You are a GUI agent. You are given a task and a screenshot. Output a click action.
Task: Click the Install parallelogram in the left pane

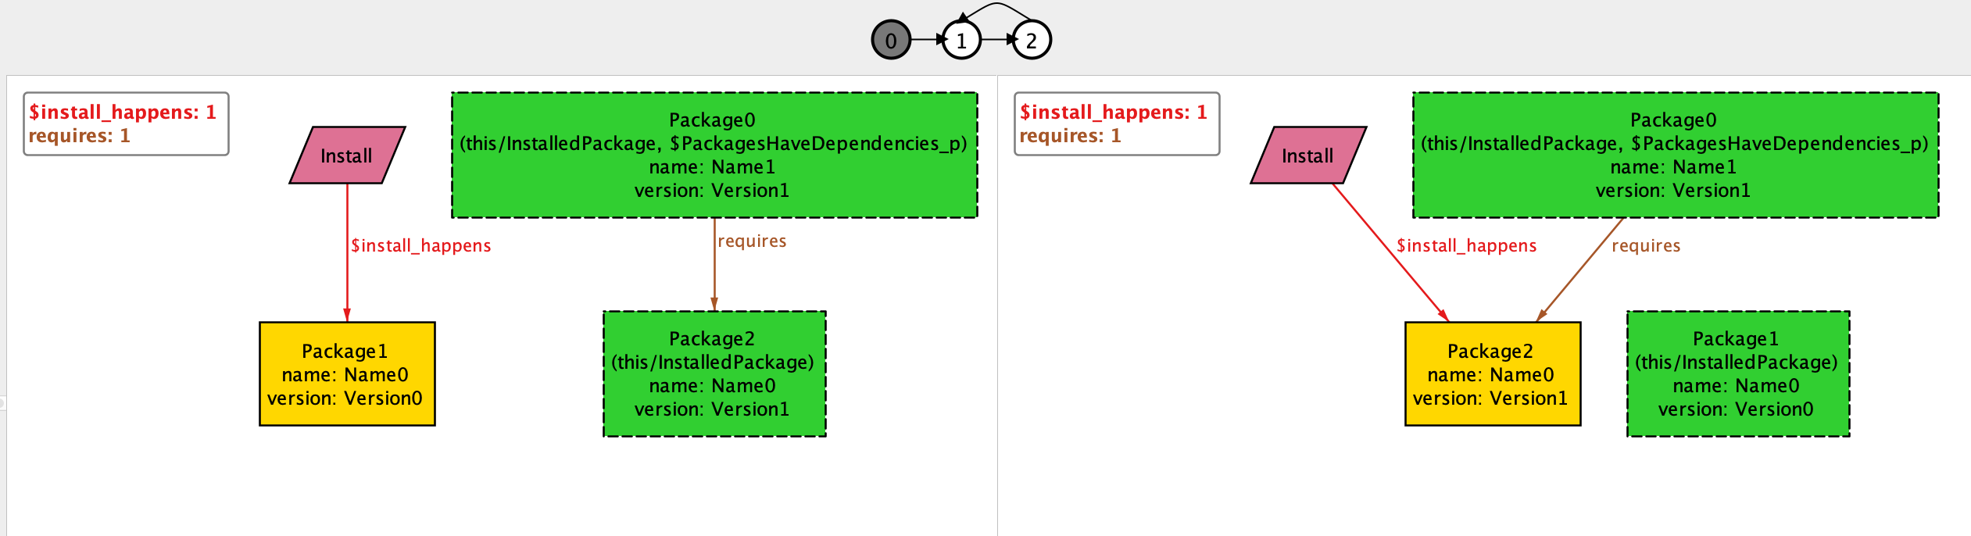click(x=347, y=155)
